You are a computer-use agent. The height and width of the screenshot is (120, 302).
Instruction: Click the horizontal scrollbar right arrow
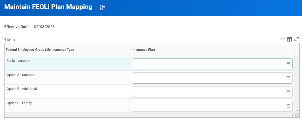click(293, 115)
